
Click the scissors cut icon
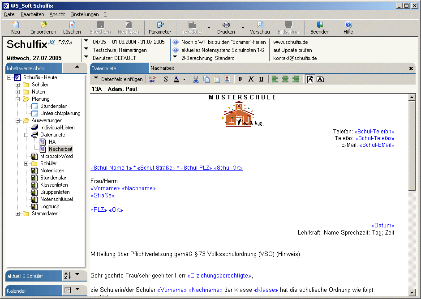click(196, 79)
